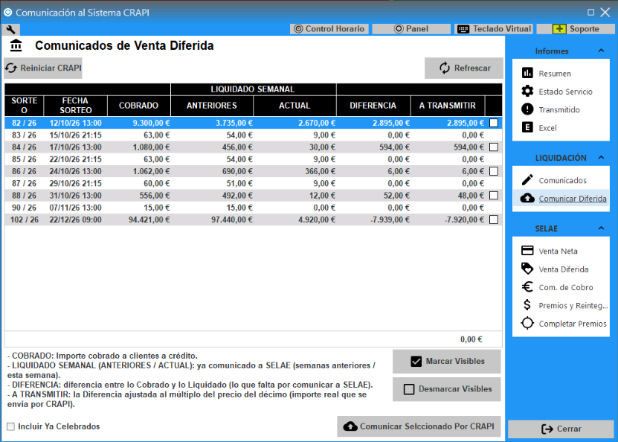Image resolution: width=618 pixels, height=442 pixels.
Task: Open Venta Diferida entry
Action: pos(564,269)
